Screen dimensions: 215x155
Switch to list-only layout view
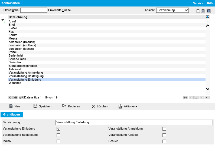tap(198, 11)
